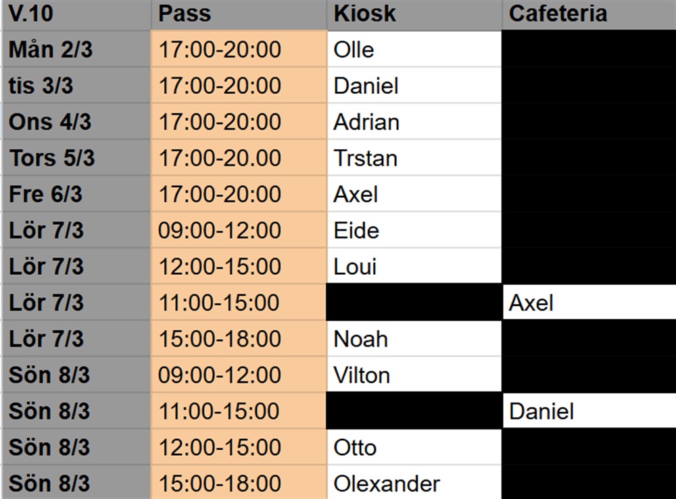Click the cell containing Noah

[414, 339]
